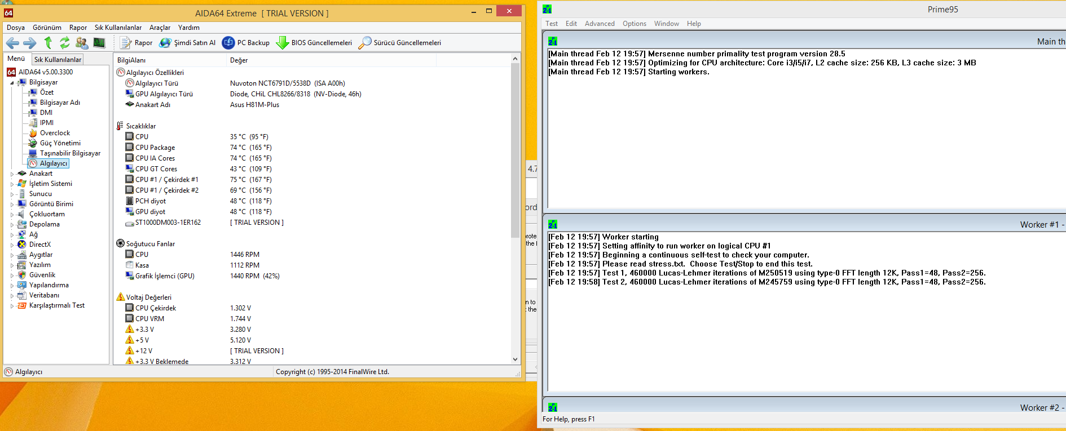Click the Refresh icon in AIDA64 toolbar
Screen dimensions: 1066x431
[x=65, y=42]
